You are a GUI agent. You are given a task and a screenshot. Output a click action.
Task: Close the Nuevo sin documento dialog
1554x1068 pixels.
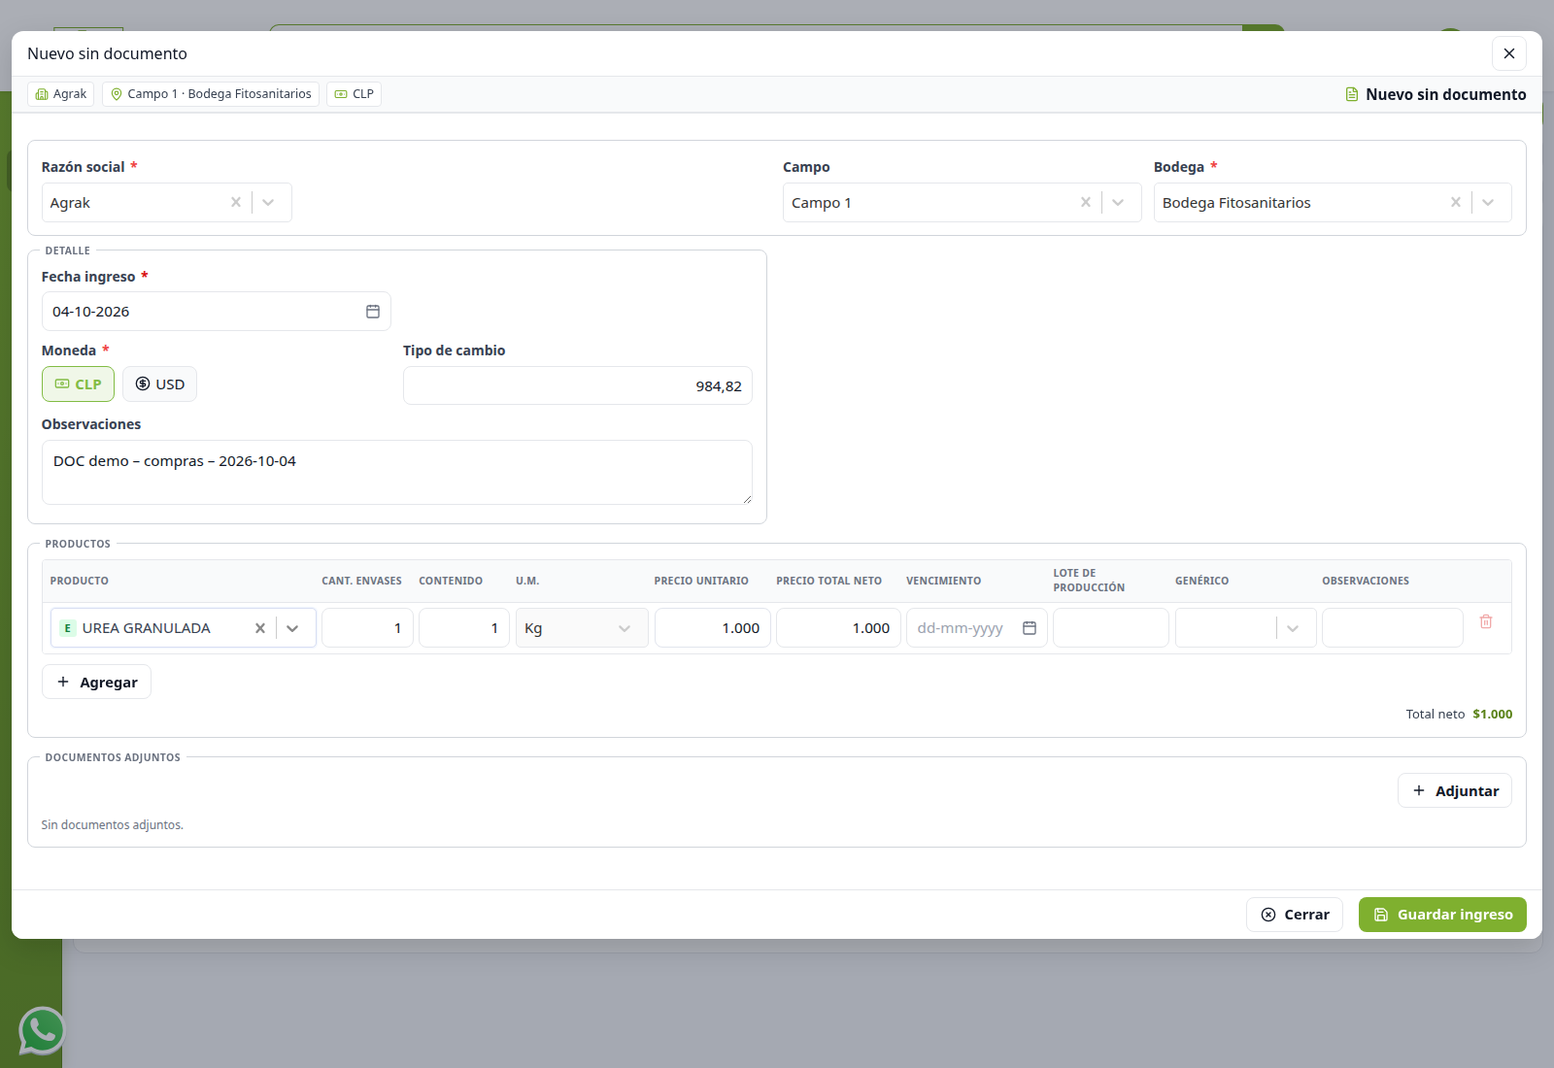[x=1509, y=53]
